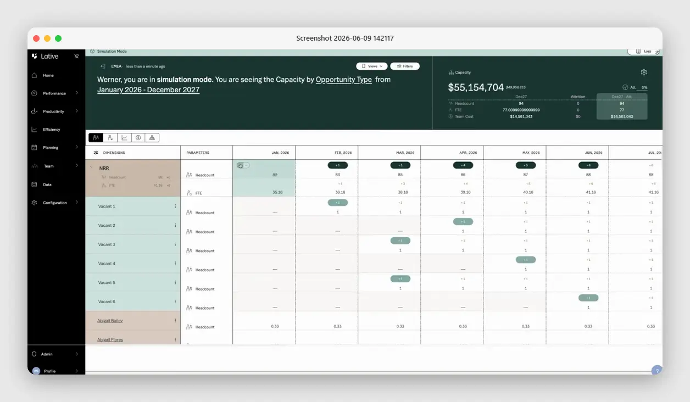Viewport: 690px width, 402px height.
Task: Click the Profile avatar
Action: pos(36,371)
